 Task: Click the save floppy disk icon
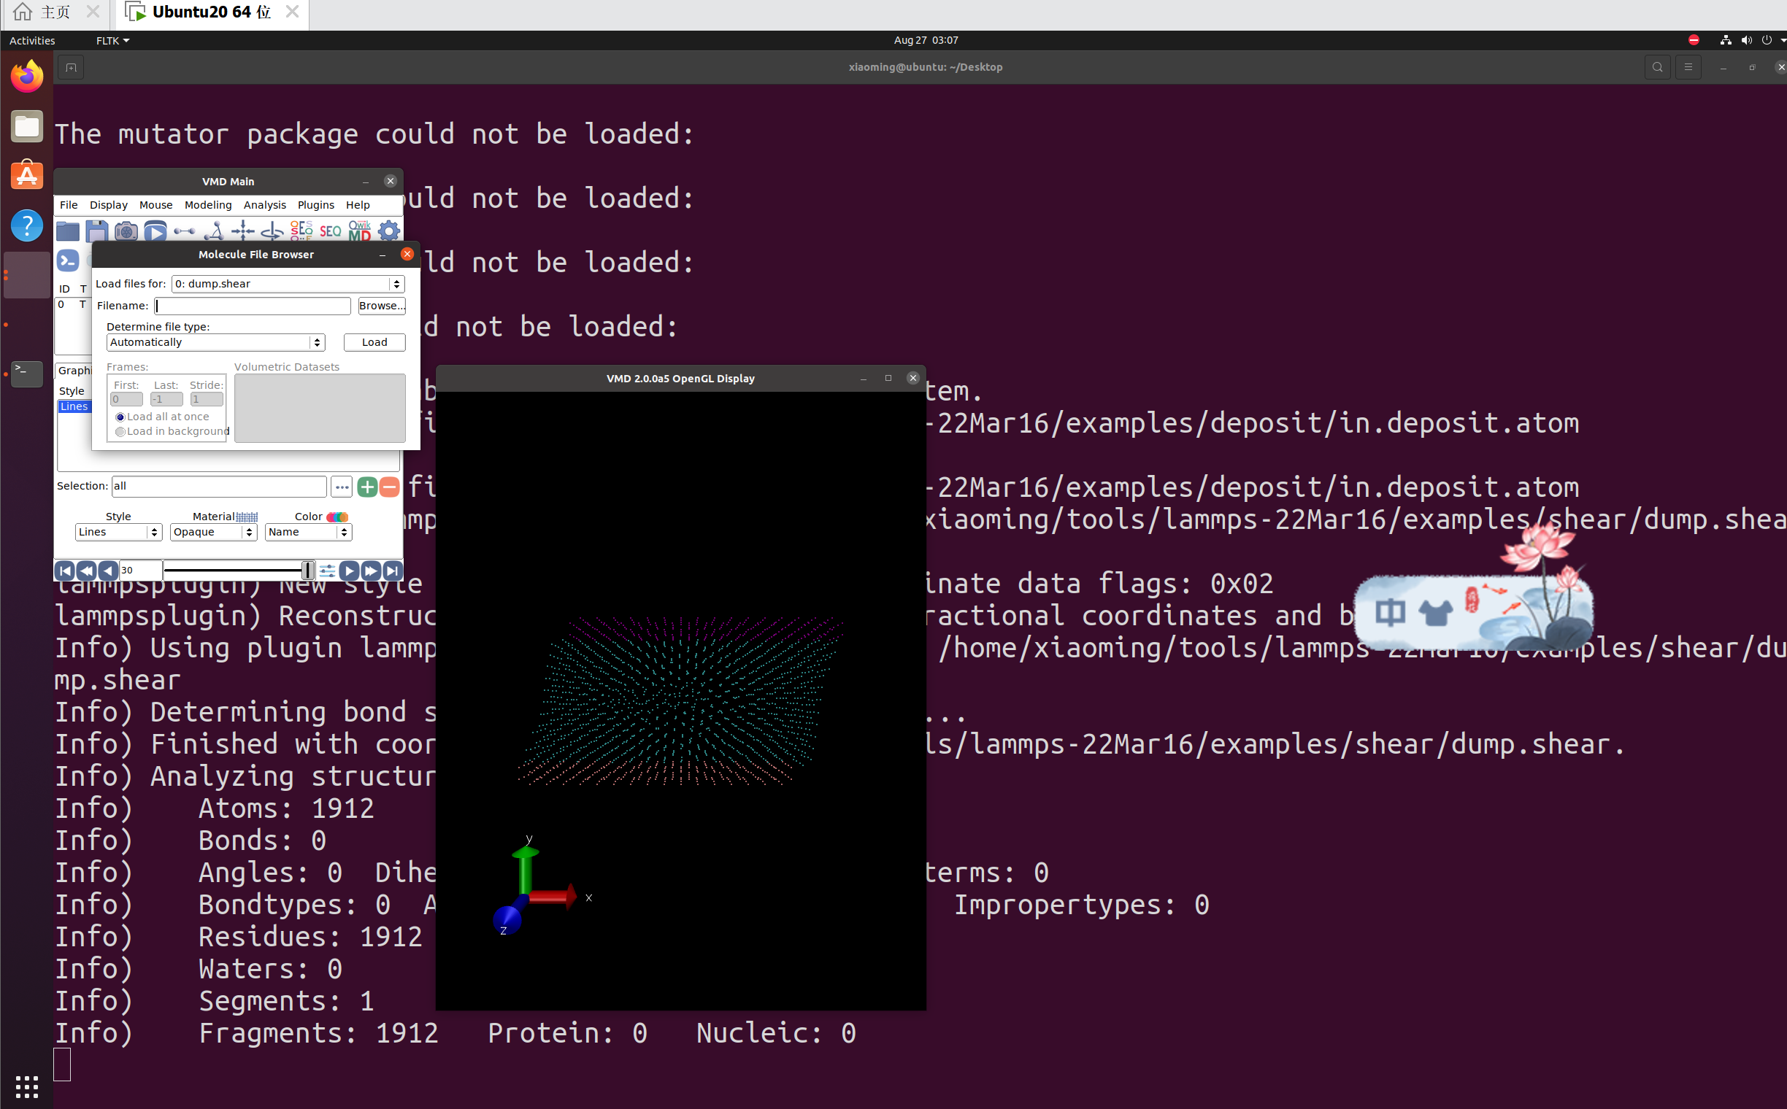click(97, 232)
